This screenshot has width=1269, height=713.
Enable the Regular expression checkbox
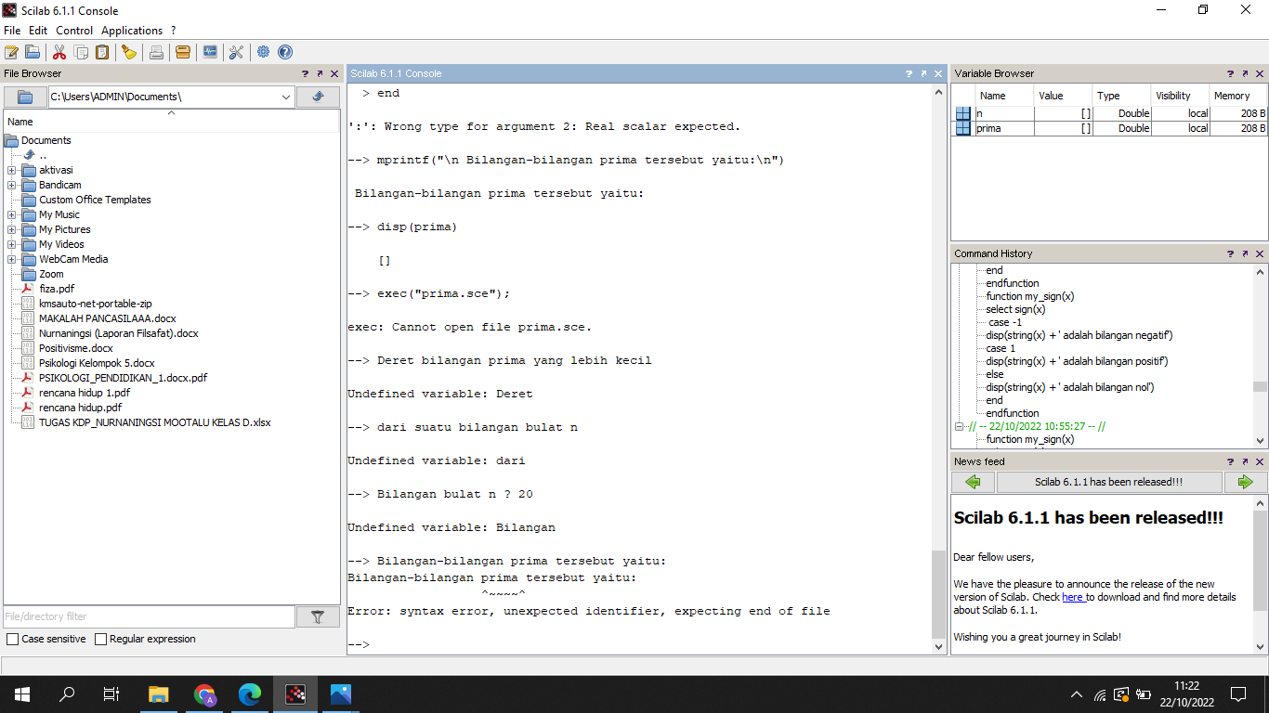pyautogui.click(x=100, y=639)
